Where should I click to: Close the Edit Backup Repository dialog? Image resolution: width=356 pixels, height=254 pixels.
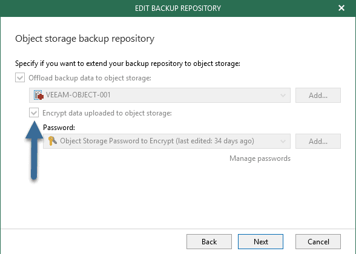[x=341, y=8]
